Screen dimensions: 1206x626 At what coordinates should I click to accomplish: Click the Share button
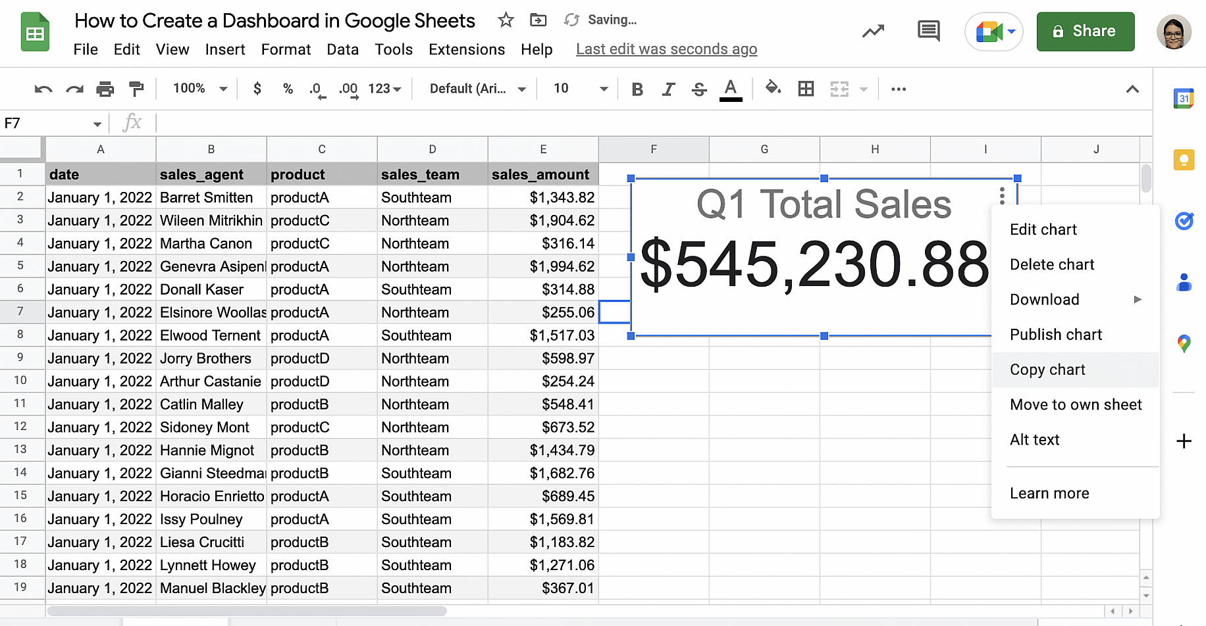[x=1085, y=31]
